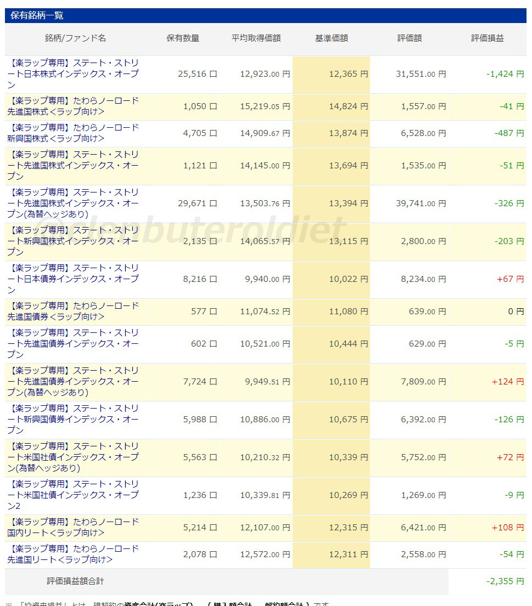Select fund たわらノーロード先進国リート<ラップ向け>

(x=73, y=554)
